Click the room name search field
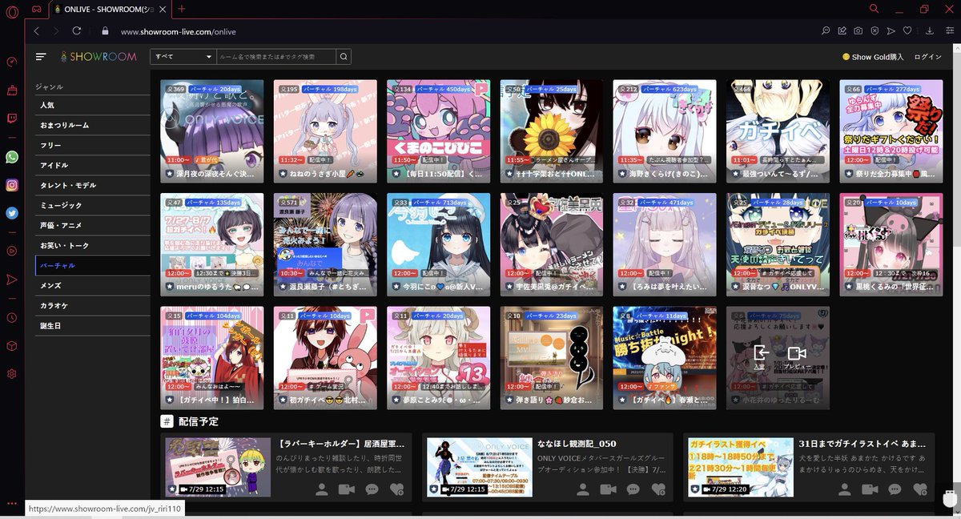The image size is (961, 519). pyautogui.click(x=276, y=57)
